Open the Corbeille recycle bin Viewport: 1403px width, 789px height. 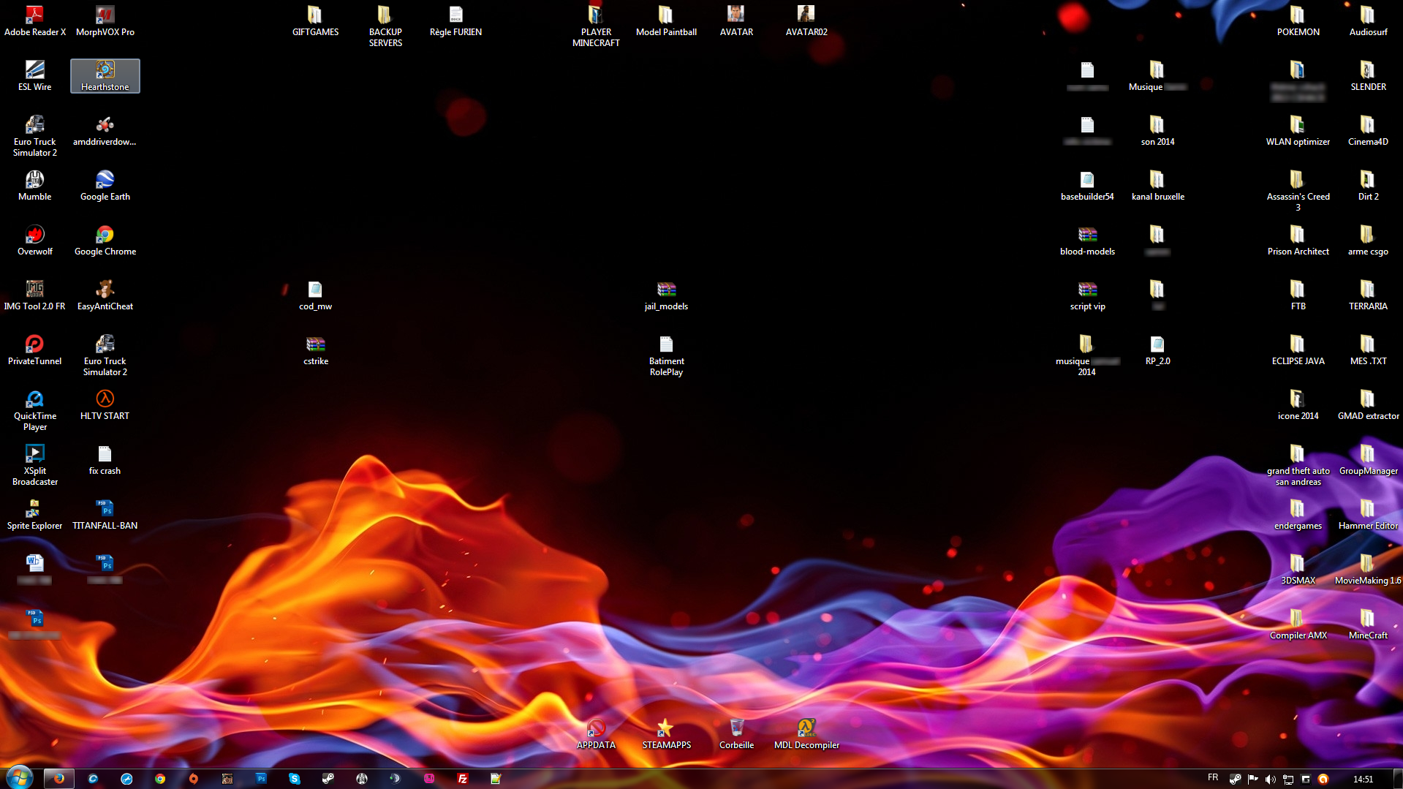tap(736, 733)
